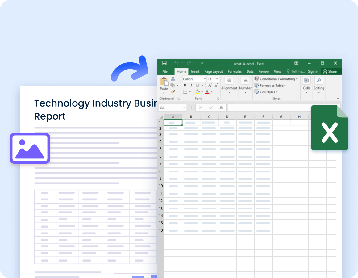Screen dimensions: 358x278
Task: Toggle bold formatting
Action: tap(185, 85)
